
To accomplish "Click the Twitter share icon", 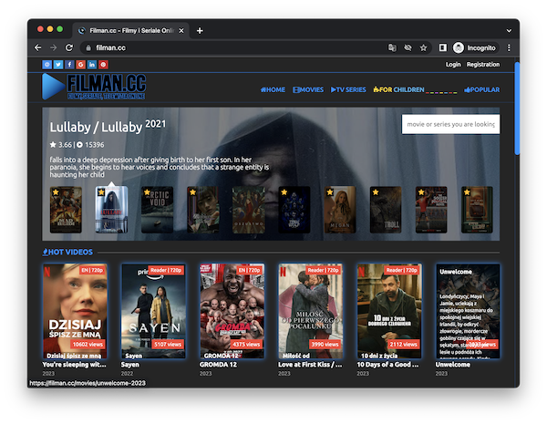I will (x=58, y=65).
